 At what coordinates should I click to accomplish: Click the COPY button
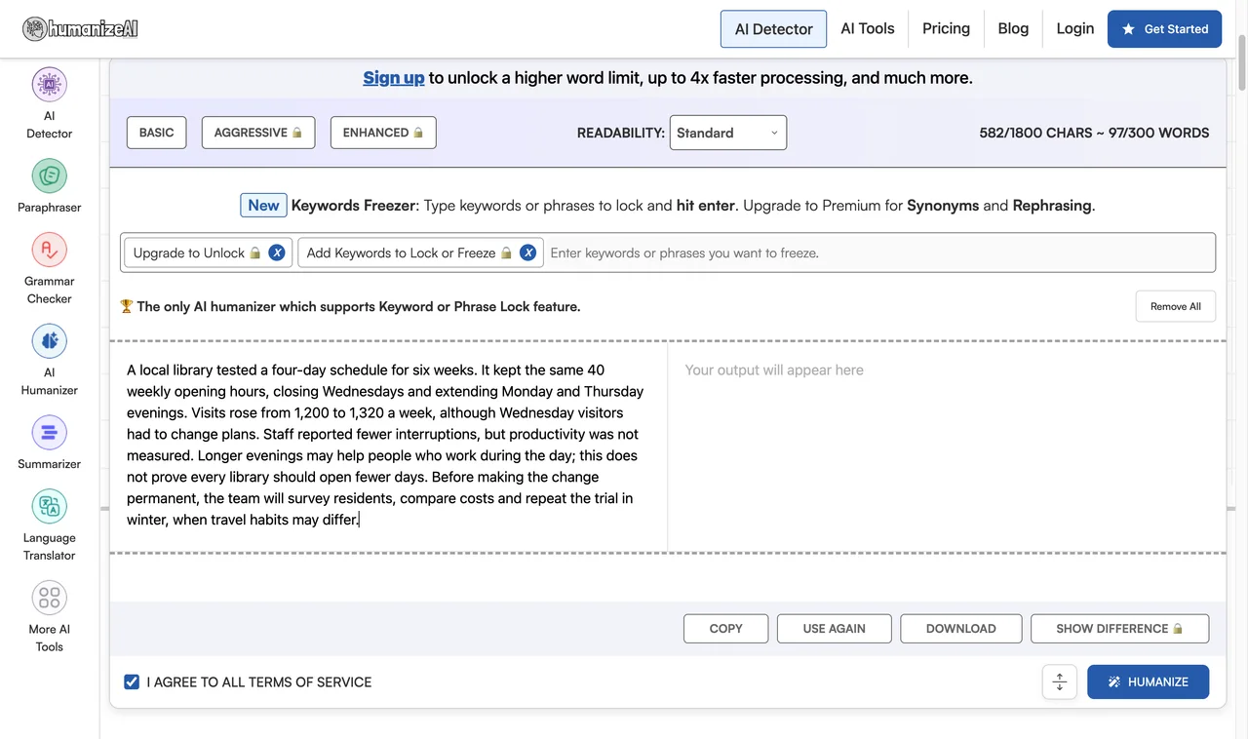pos(725,629)
